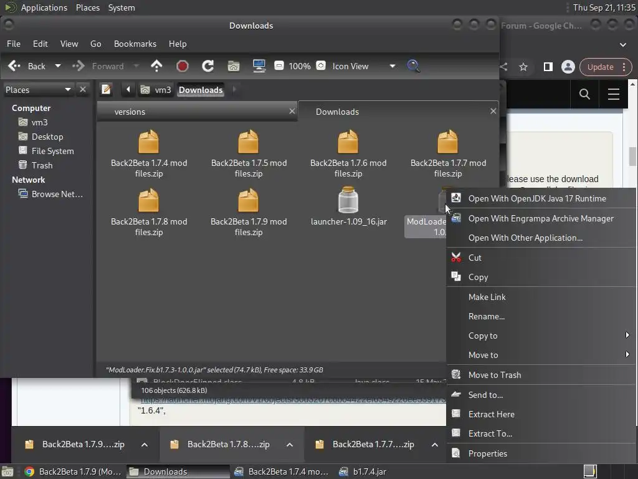Choose Send to in context menu
The image size is (638, 479).
pos(541,395)
